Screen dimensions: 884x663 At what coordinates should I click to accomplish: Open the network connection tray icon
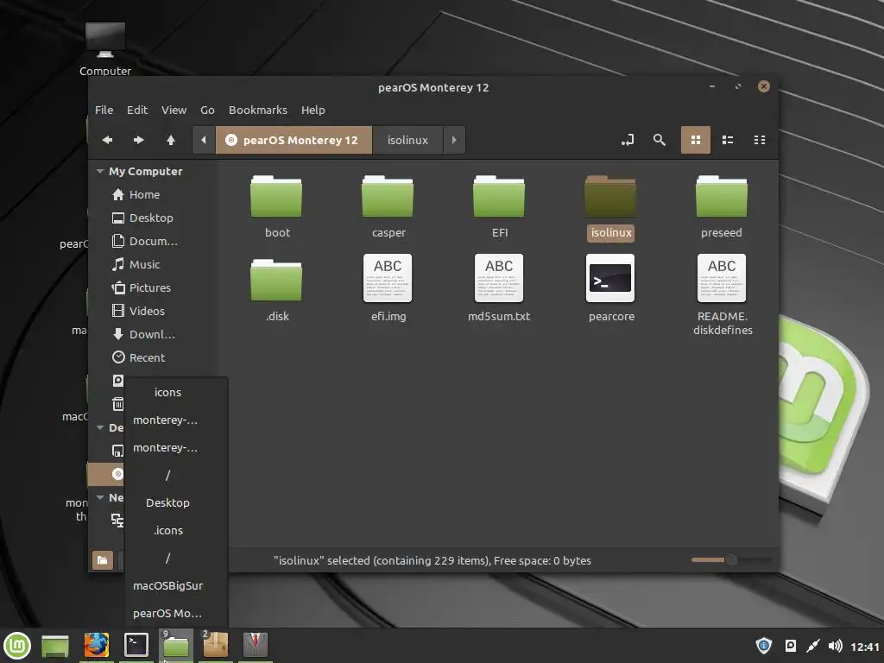pyautogui.click(x=812, y=646)
